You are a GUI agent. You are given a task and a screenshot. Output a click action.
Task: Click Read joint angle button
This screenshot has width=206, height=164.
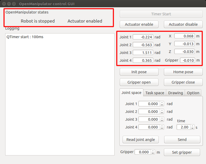tap(141, 140)
